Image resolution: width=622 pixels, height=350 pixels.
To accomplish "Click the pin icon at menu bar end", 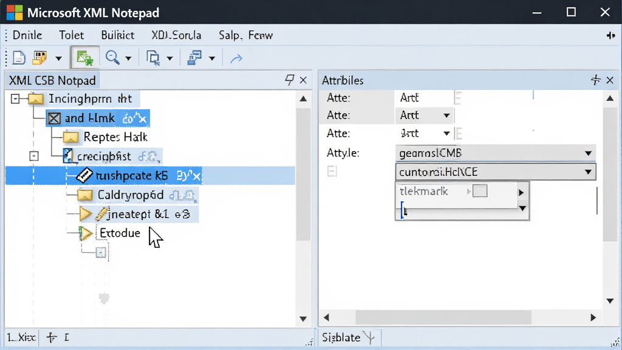I will coord(610,35).
